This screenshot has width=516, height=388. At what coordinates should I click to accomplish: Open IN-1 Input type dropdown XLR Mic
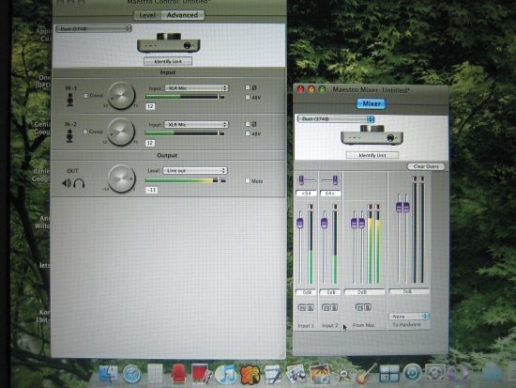click(196, 88)
